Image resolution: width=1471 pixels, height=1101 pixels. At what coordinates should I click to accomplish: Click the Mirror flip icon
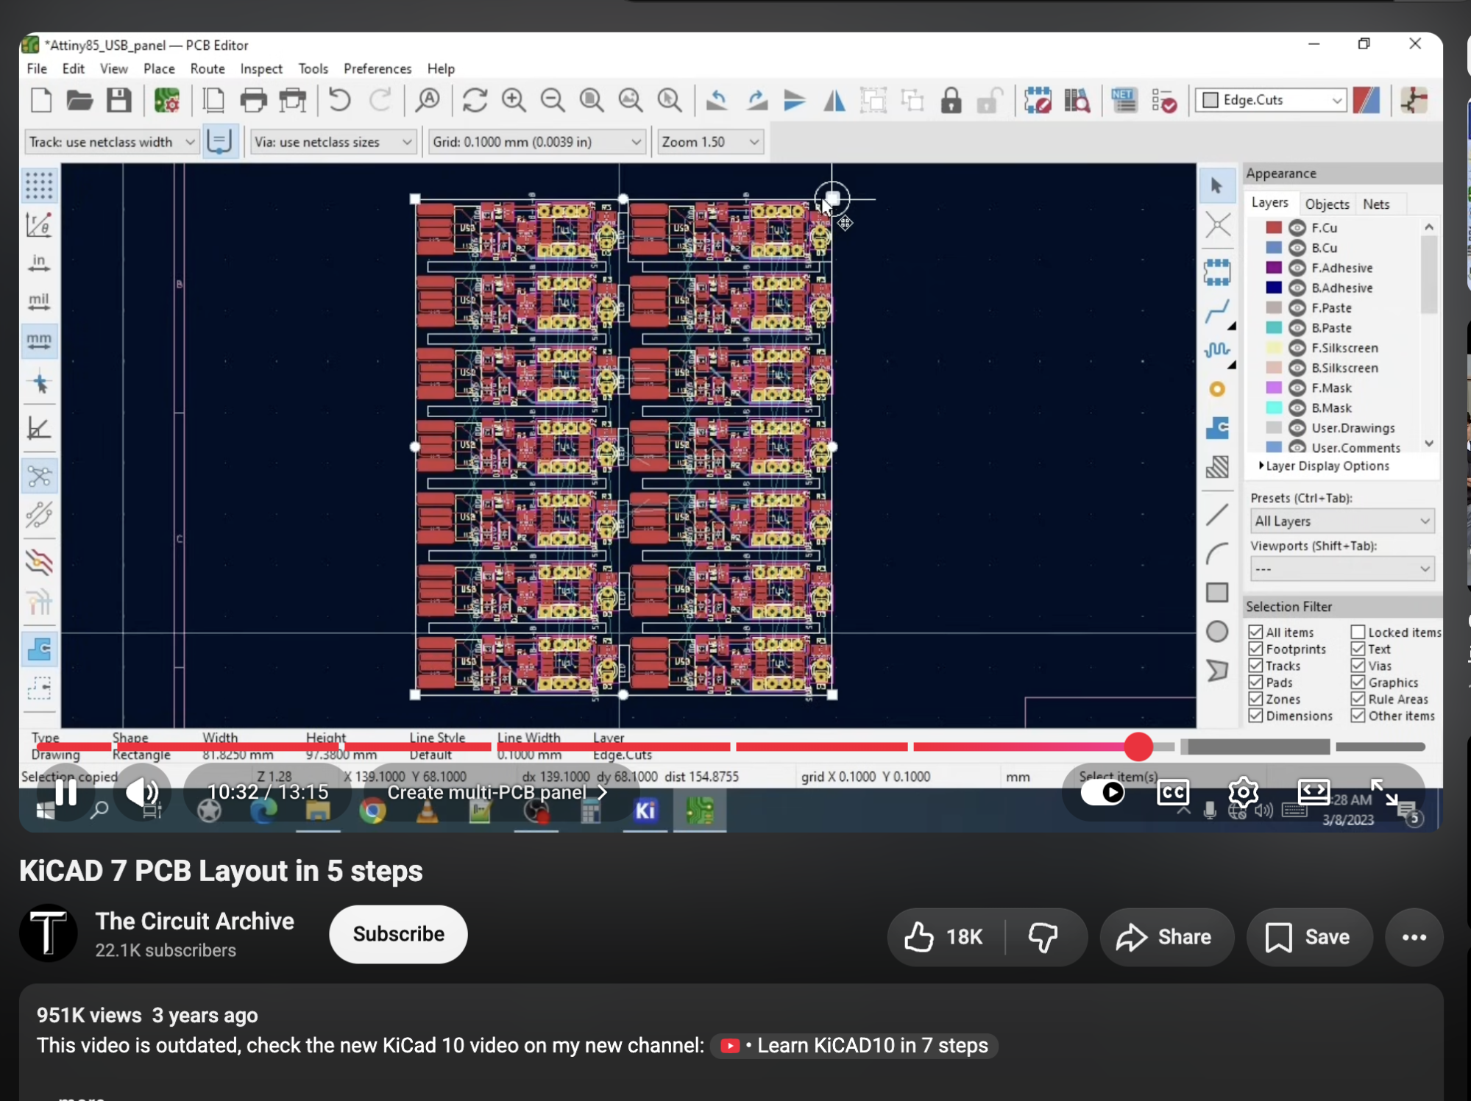(x=834, y=100)
